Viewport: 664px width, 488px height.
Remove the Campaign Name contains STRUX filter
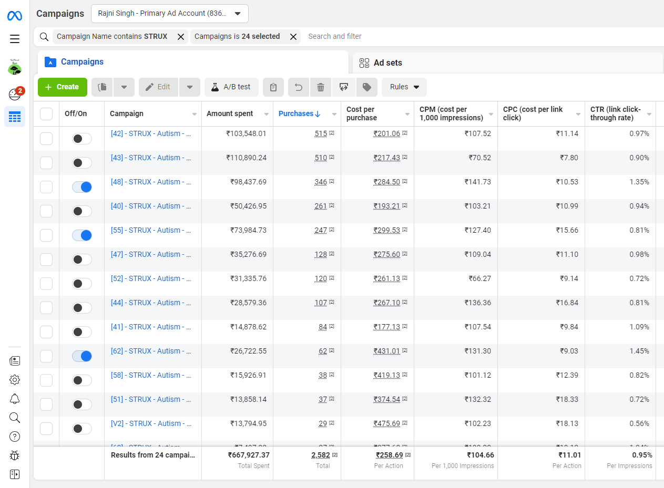tap(181, 36)
